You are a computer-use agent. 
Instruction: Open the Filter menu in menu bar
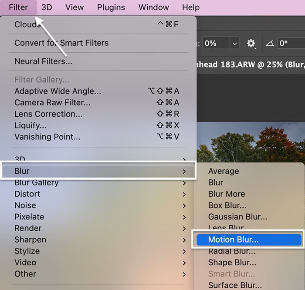point(18,7)
